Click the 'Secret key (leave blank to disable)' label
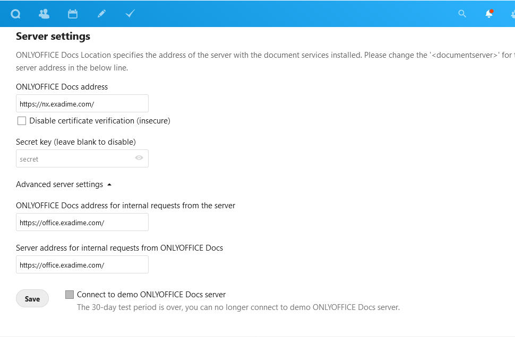 (x=76, y=142)
